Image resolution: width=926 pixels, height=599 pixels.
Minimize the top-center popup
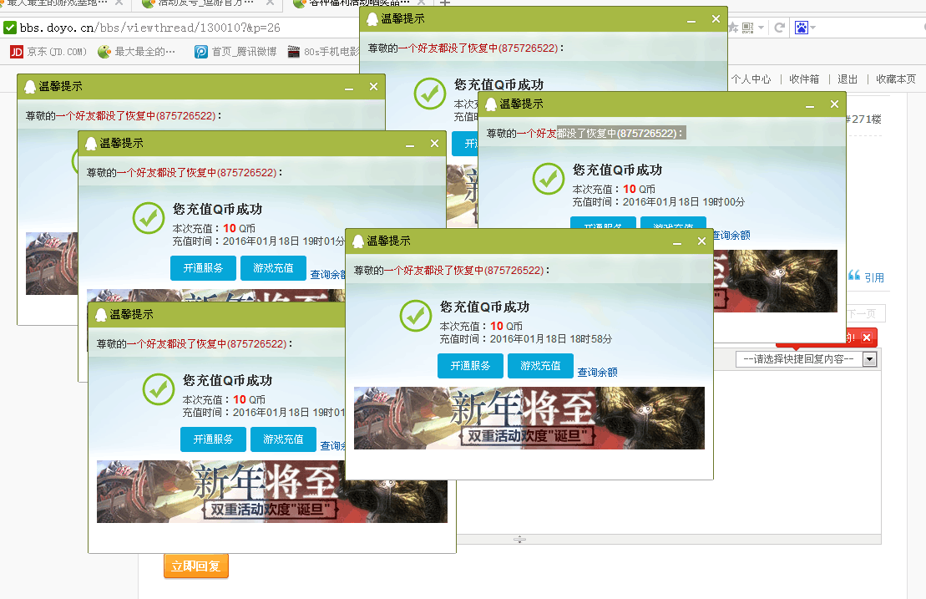pyautogui.click(x=691, y=20)
